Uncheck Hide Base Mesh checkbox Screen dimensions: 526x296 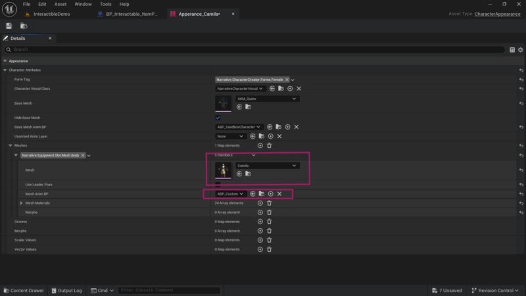pos(218,118)
